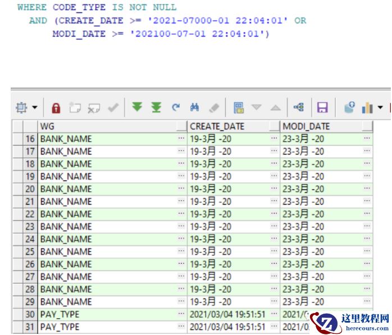Click the export database cylinder icon
Viewport: 392px width, 335px height.
tap(349, 107)
